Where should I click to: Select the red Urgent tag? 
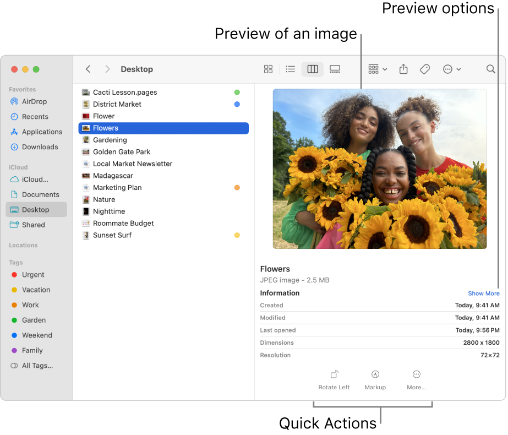pyautogui.click(x=33, y=275)
